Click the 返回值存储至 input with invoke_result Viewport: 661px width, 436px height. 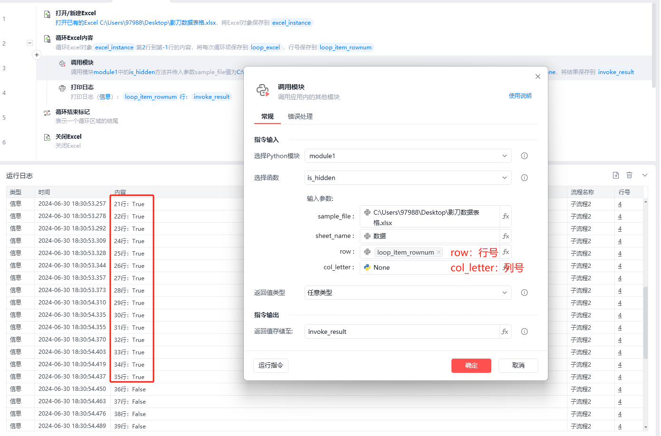(x=402, y=332)
